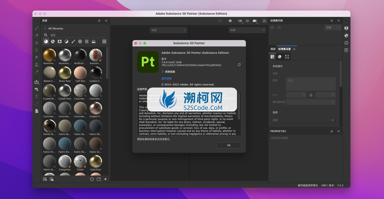Screen dimensions: 384x199
Task: Switch to the 图层 tab
Action: (x=273, y=49)
